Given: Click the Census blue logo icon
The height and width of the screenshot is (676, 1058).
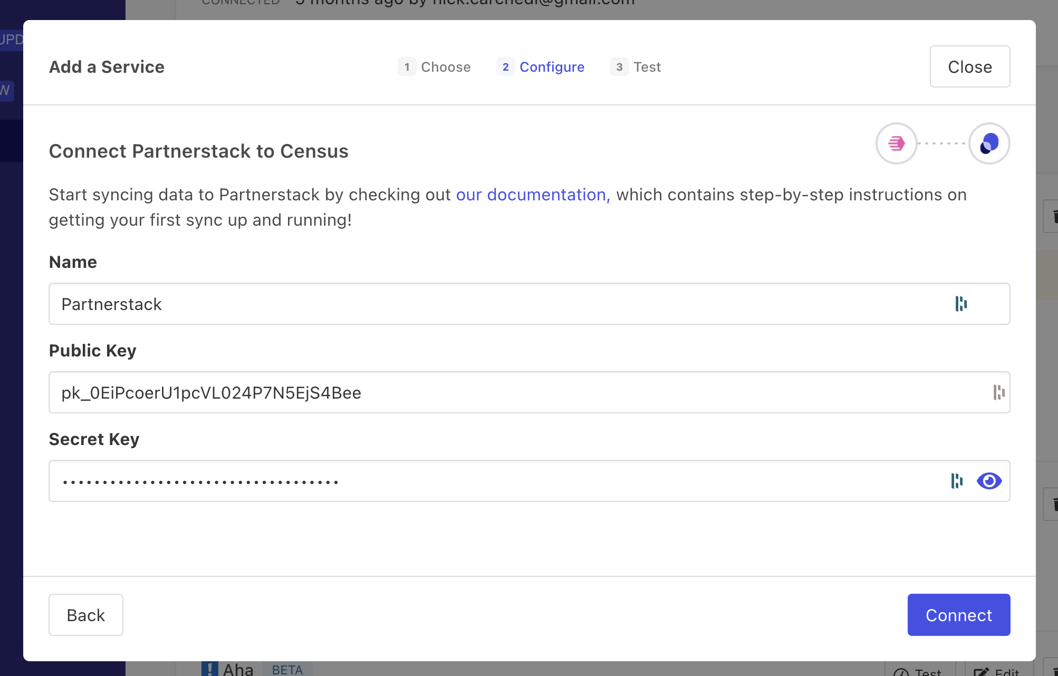Looking at the screenshot, I should point(989,143).
